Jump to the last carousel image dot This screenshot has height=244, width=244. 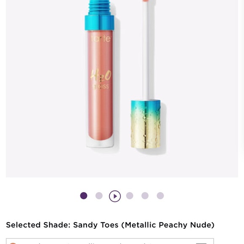pyautogui.click(x=160, y=196)
